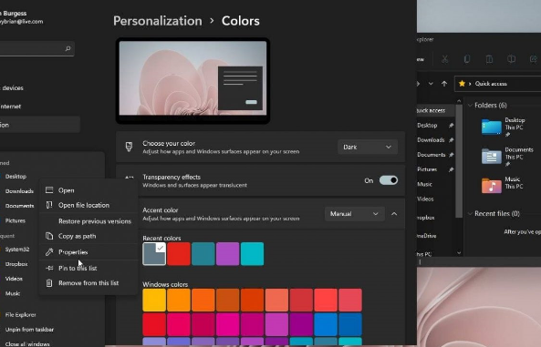Click the paintbrush icon beside Choose your color
The height and width of the screenshot is (347, 541).
click(129, 147)
